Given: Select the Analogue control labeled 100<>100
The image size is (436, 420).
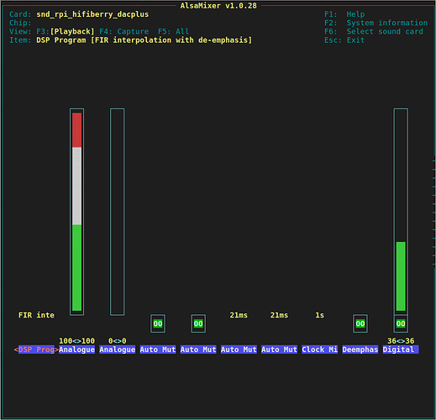Looking at the screenshot, I should (76, 349).
